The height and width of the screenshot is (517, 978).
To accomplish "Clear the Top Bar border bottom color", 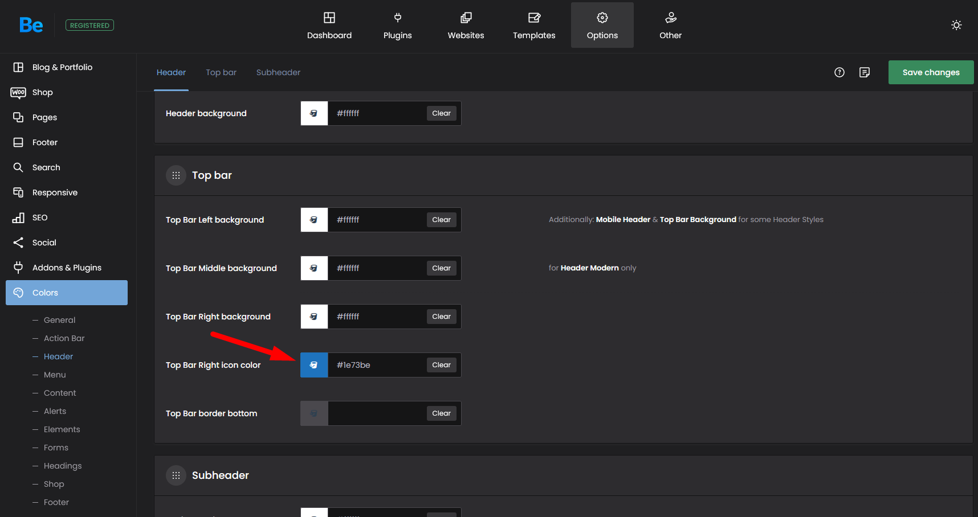I will tap(441, 413).
